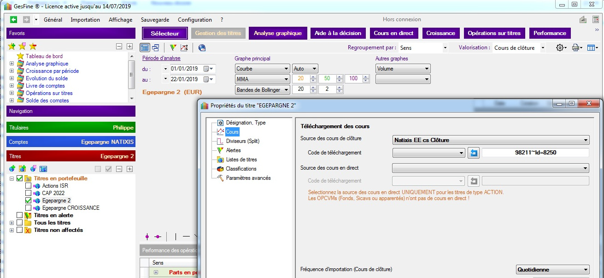
Task: Click the globe icon in graph toolbar
Action: (202, 47)
